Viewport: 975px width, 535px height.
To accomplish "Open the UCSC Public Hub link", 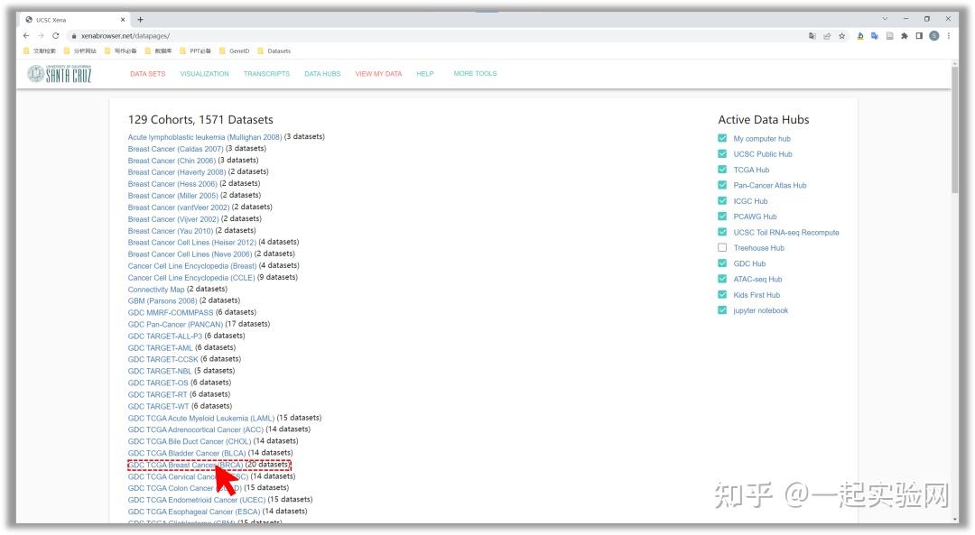I will pos(763,154).
